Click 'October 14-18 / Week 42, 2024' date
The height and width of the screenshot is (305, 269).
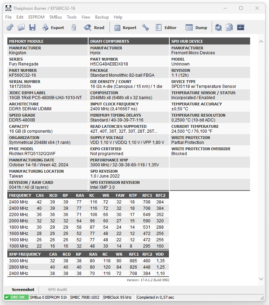pyautogui.click(x=39, y=165)
